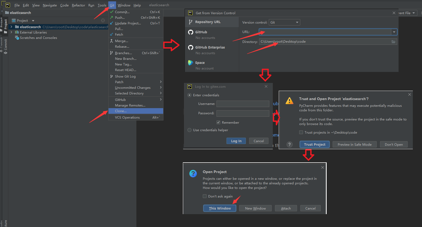Select the Enter credentials radio button
This screenshot has width=422, height=227.
(190, 95)
